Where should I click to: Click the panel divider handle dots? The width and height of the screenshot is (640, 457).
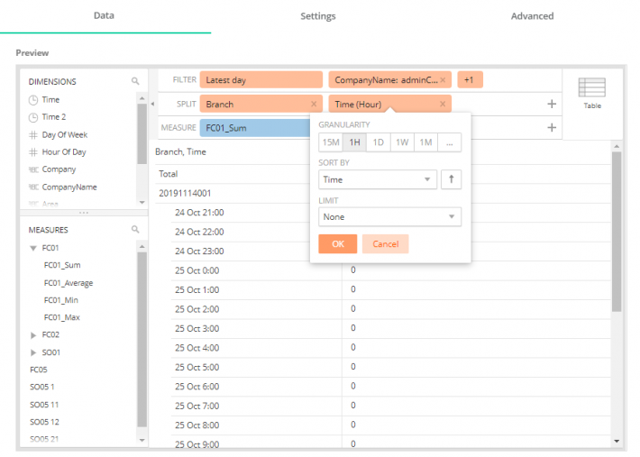click(84, 213)
